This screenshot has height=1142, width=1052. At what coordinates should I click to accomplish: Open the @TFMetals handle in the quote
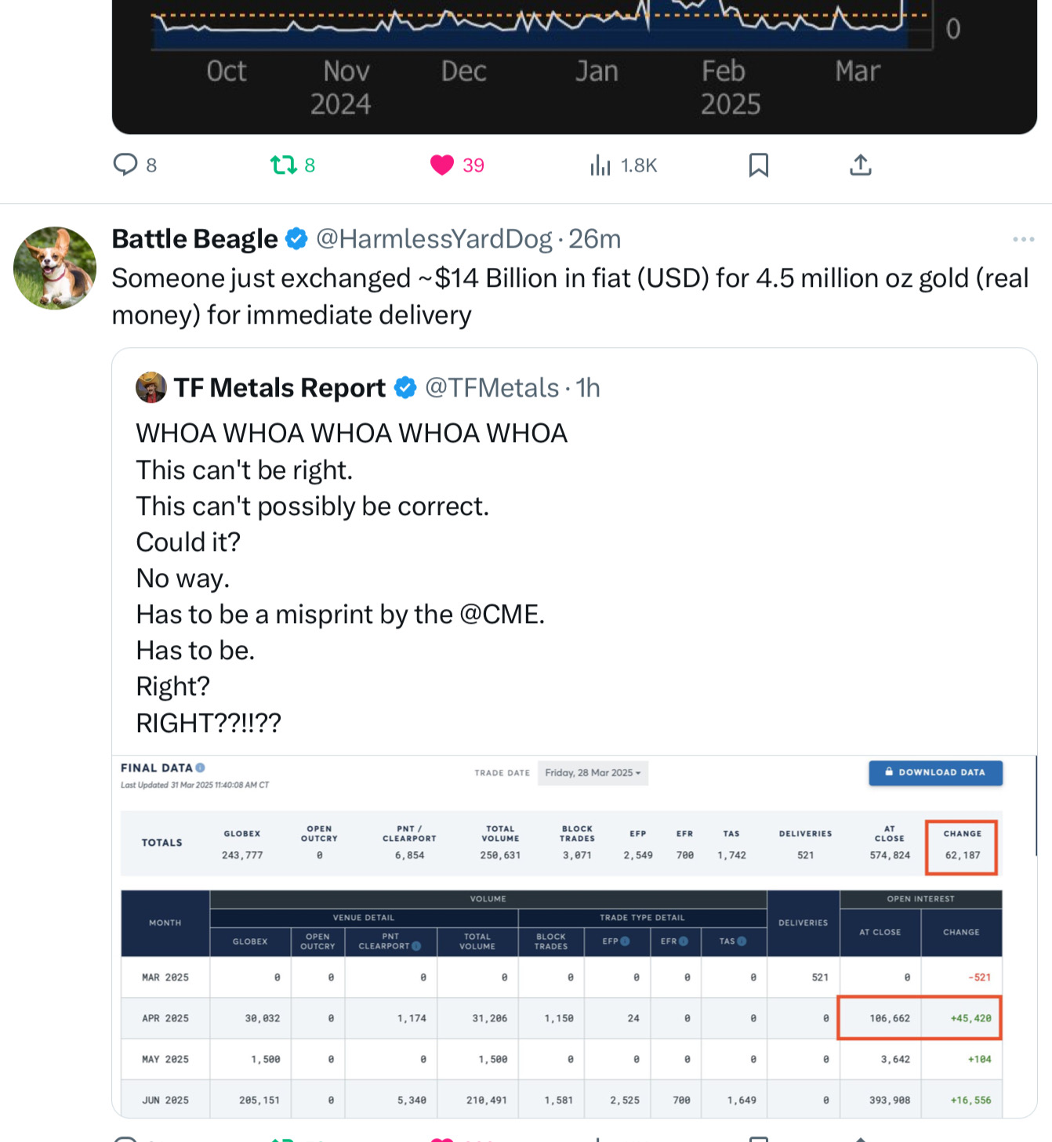[x=492, y=388]
